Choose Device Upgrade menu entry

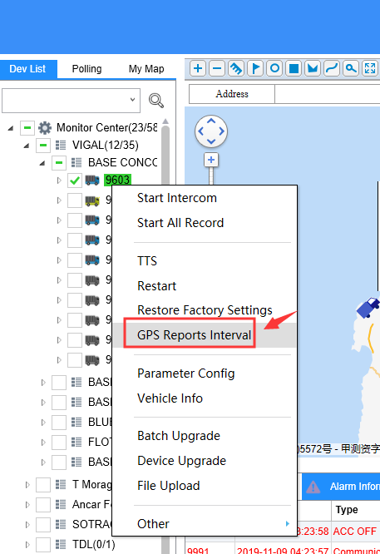181,461
